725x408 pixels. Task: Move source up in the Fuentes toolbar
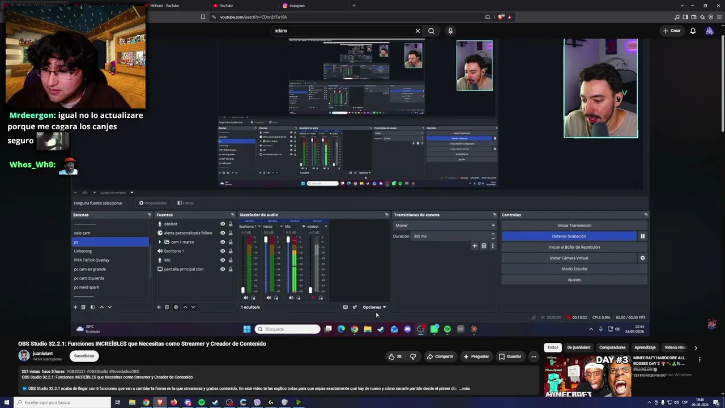tap(185, 307)
